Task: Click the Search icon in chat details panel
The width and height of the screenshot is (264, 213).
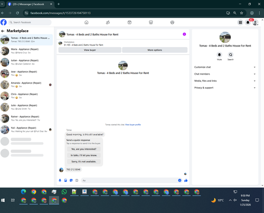Action: click(230, 54)
